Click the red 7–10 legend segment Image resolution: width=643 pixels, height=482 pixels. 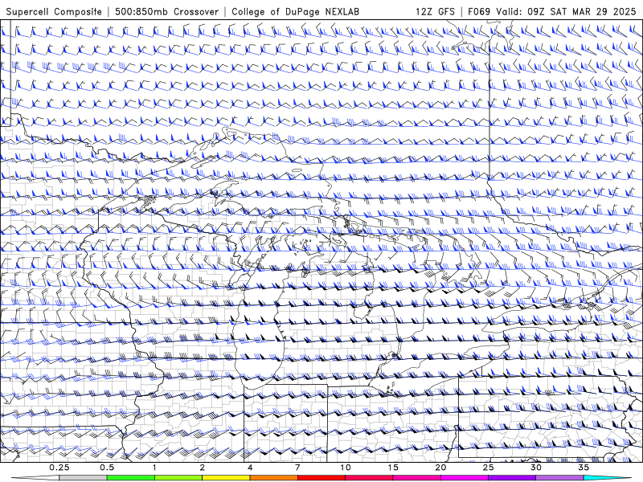coord(321,478)
